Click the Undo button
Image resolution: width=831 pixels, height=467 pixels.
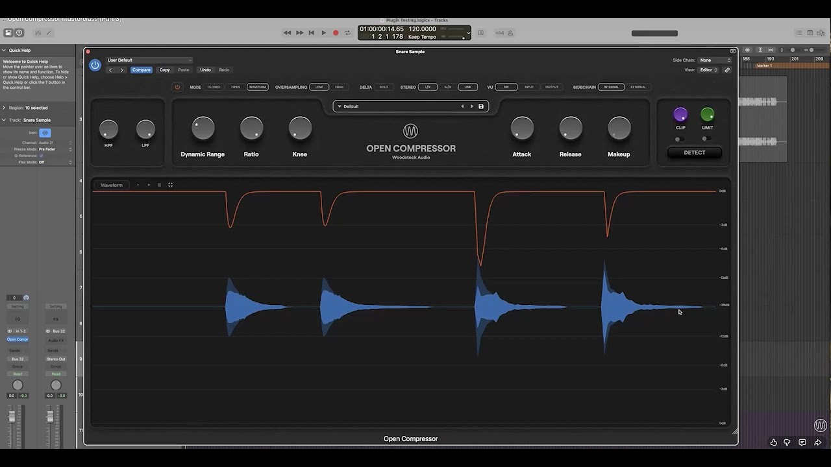[205, 70]
